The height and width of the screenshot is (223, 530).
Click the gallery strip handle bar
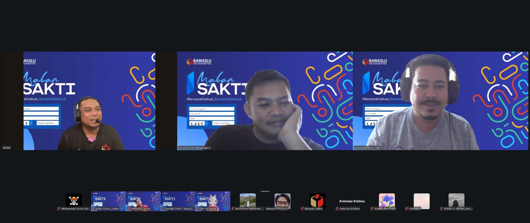(x=265, y=191)
